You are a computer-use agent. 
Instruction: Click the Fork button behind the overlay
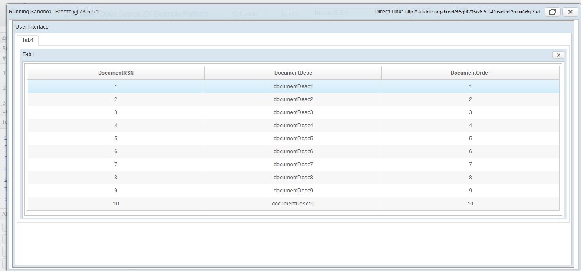coord(290,13)
